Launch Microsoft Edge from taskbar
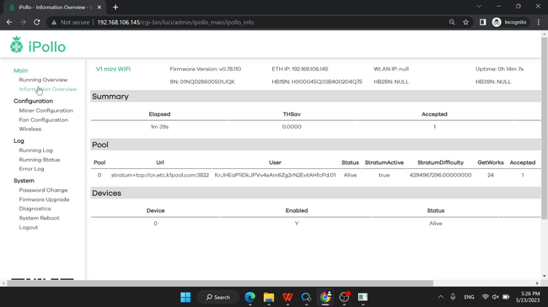Viewport: 548px width, 307px height. 250,298
